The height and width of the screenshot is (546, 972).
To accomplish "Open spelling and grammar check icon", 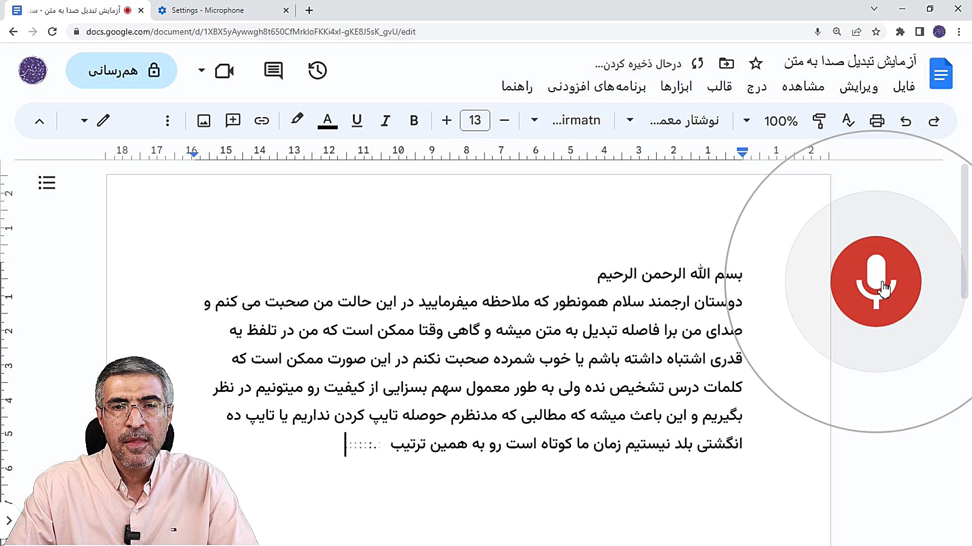I will click(x=847, y=121).
